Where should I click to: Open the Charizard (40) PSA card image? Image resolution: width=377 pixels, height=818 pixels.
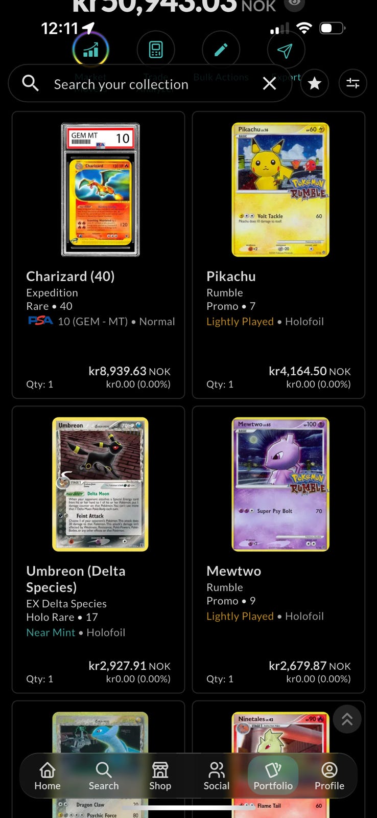click(101, 190)
